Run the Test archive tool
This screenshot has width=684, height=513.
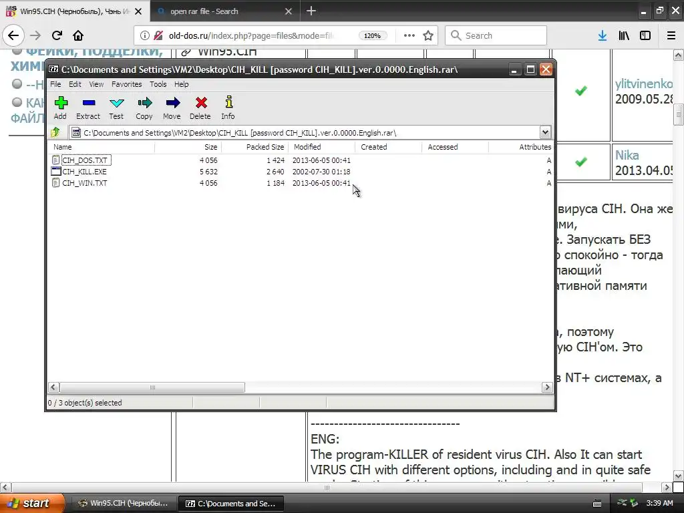[116, 108]
